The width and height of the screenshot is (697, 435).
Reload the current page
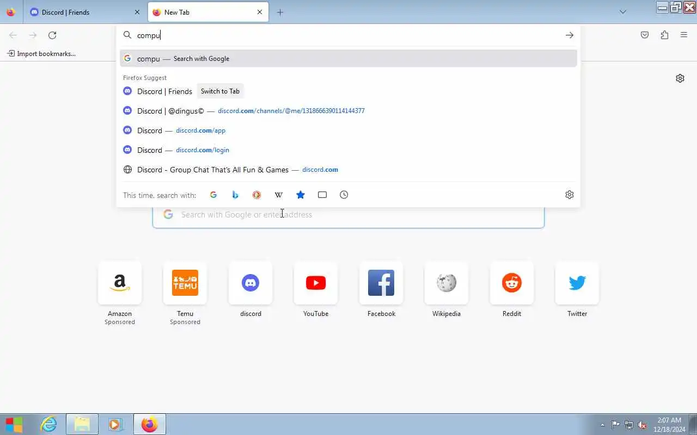[x=52, y=35]
